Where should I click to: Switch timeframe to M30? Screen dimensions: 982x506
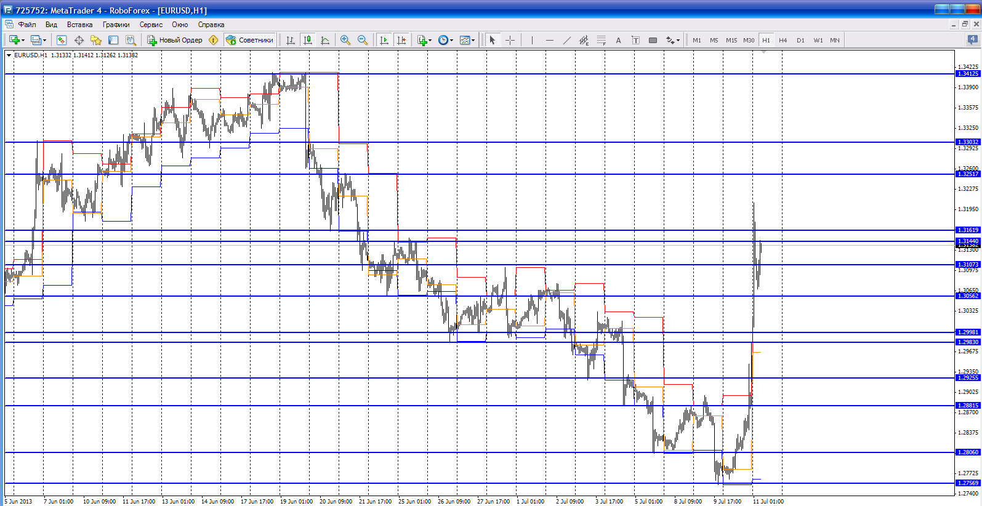point(749,40)
